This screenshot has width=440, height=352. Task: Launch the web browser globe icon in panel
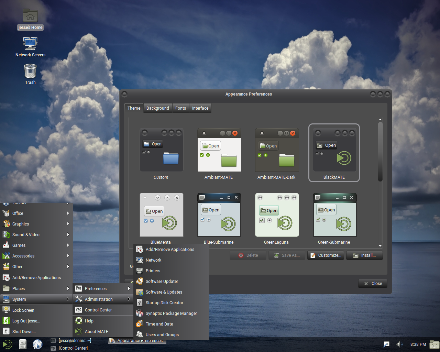[37, 344]
